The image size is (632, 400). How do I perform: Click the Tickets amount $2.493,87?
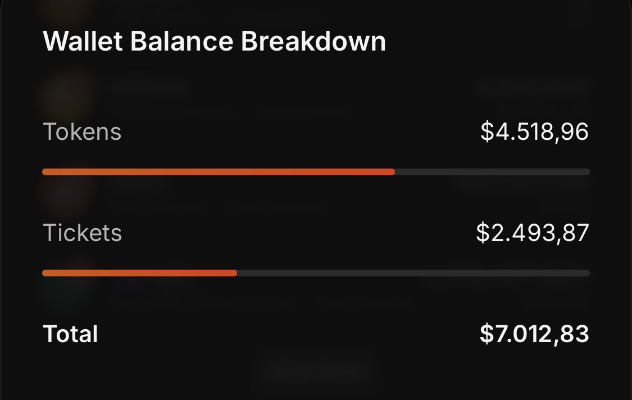click(x=533, y=233)
